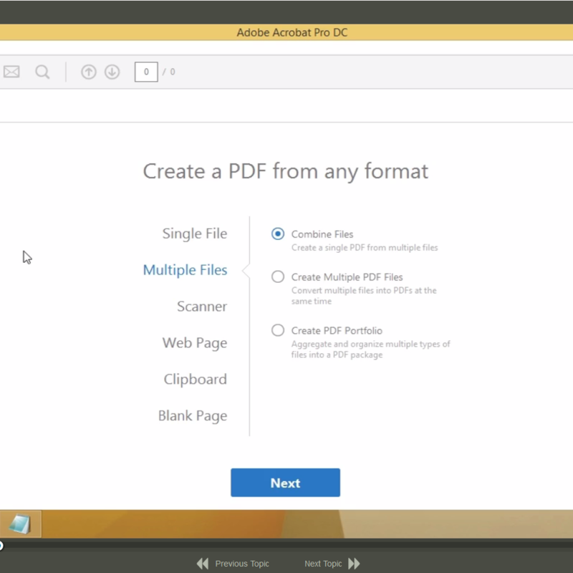Screen dimensions: 573x573
Task: Click the envelope email icon
Action: 11,72
